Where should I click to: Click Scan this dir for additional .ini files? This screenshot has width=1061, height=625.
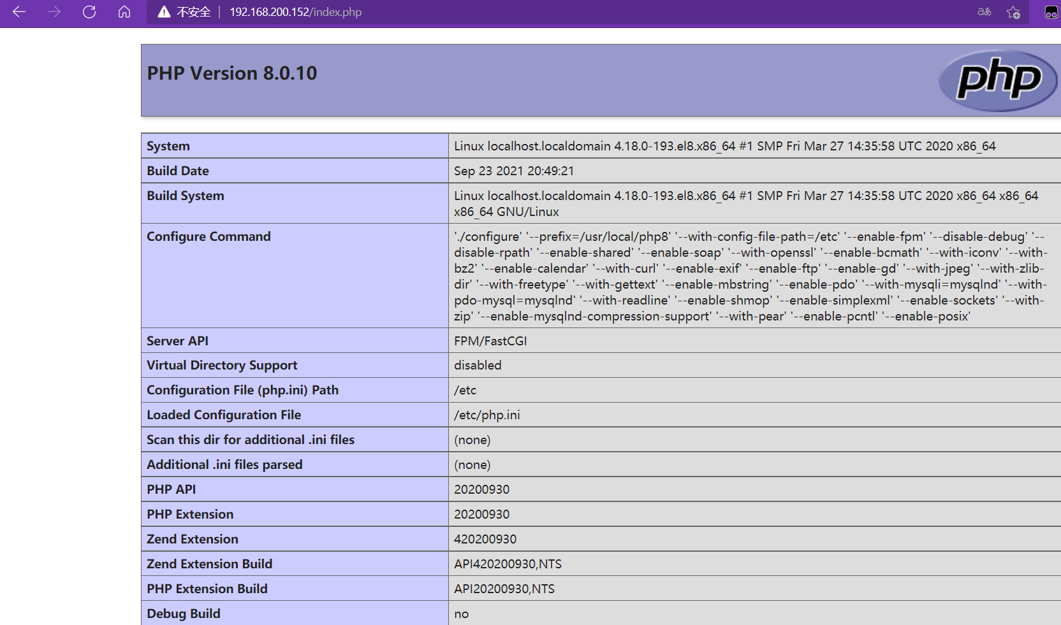pos(251,440)
